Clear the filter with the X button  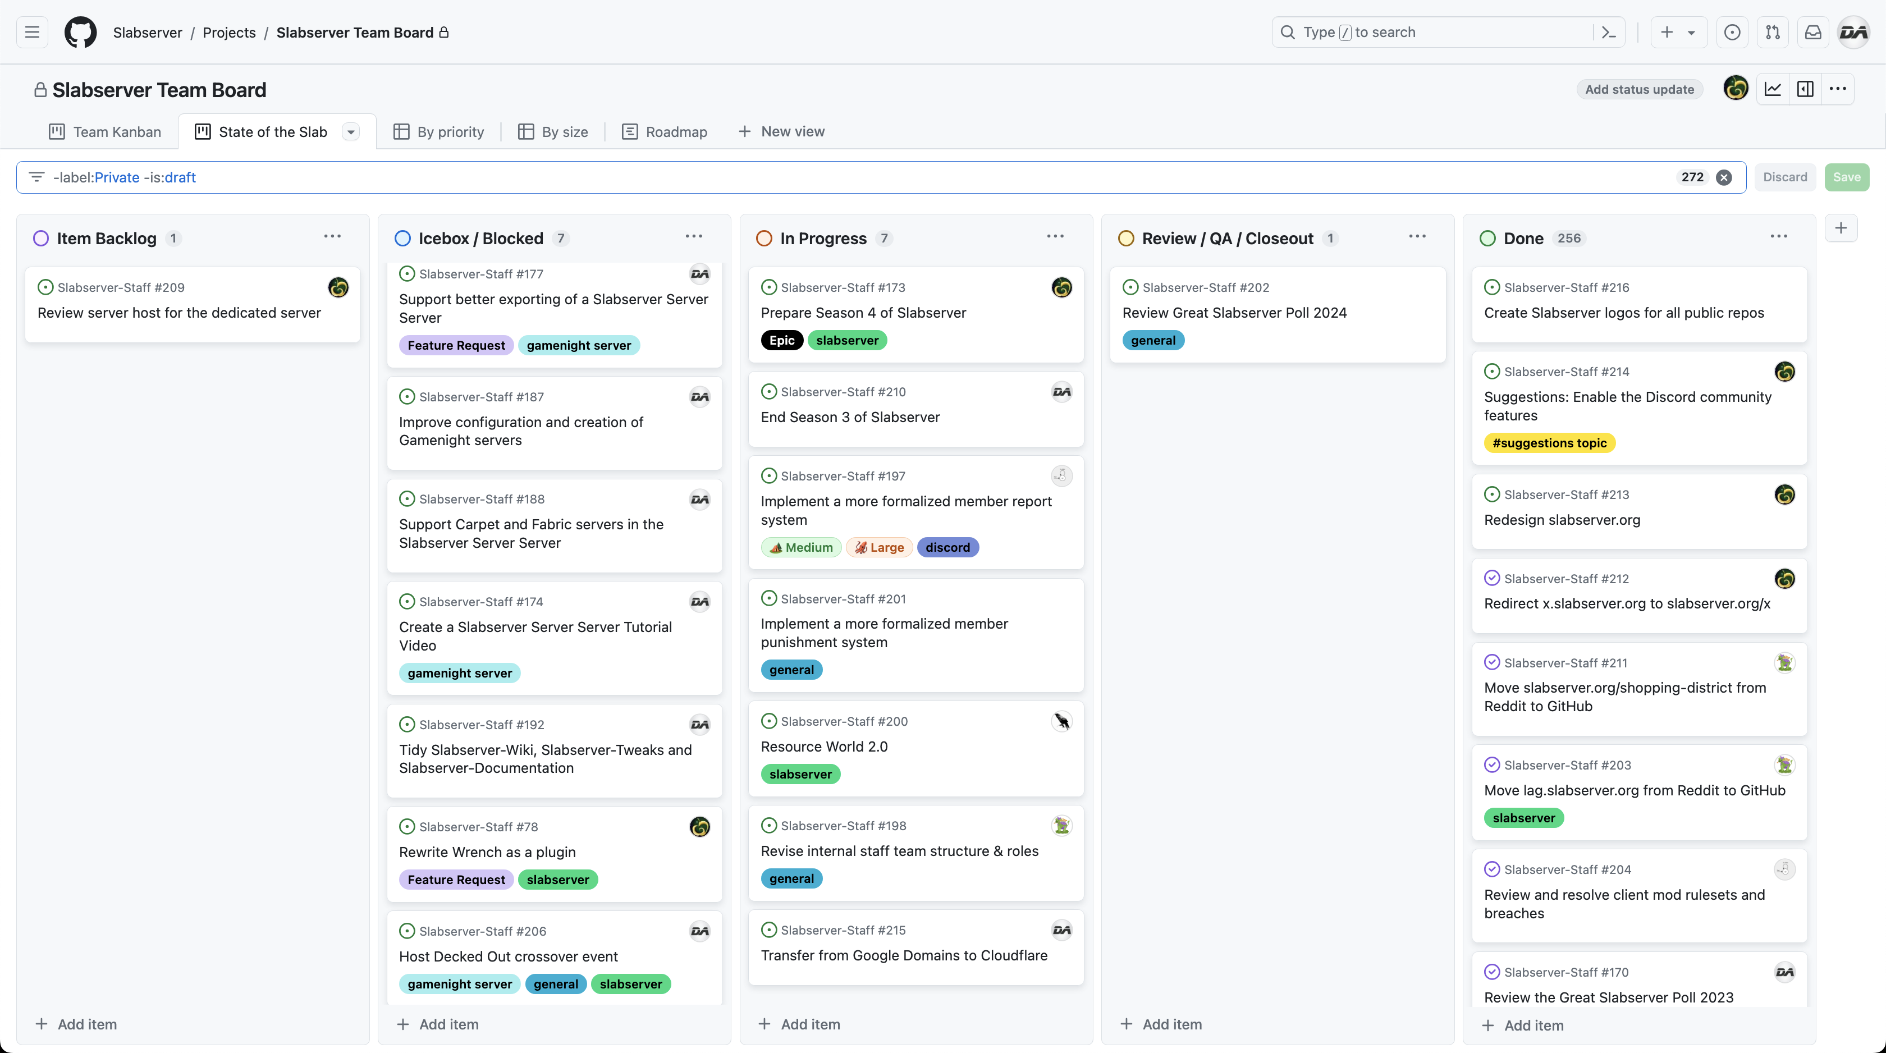(1724, 177)
